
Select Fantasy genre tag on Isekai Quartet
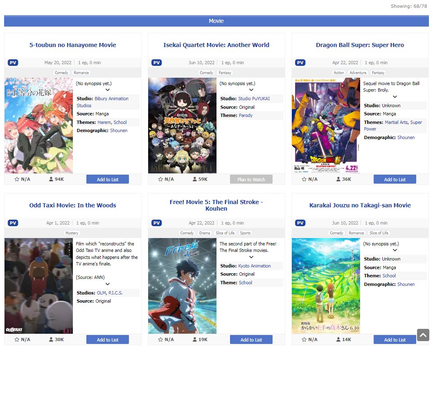pyautogui.click(x=225, y=73)
